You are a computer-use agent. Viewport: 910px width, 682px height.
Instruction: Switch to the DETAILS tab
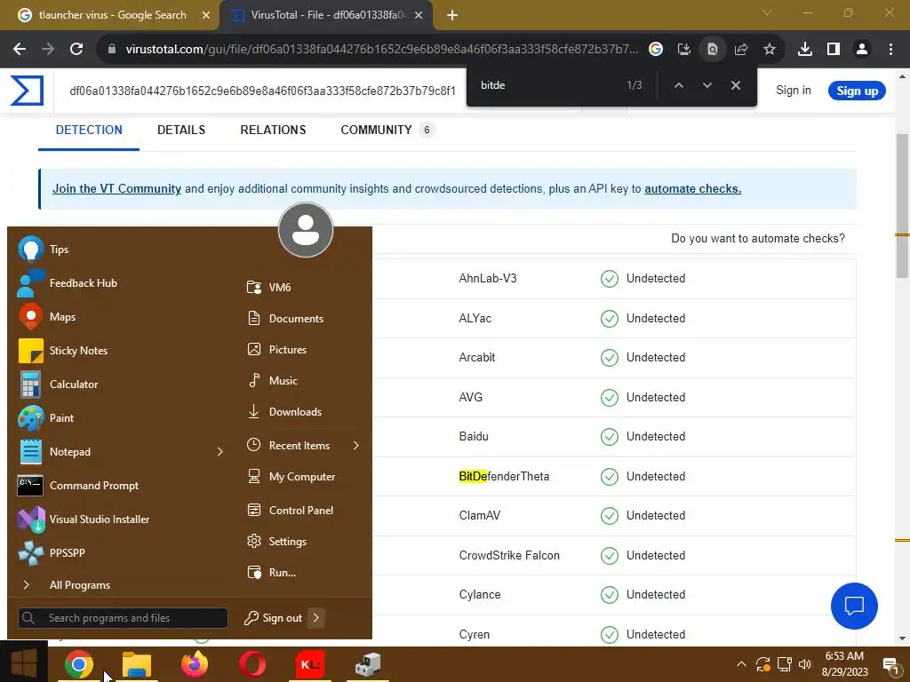181,130
